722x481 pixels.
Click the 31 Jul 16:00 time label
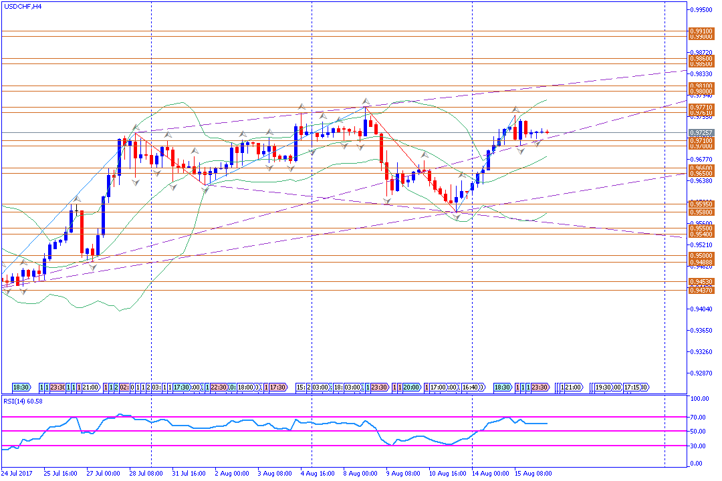(189, 474)
